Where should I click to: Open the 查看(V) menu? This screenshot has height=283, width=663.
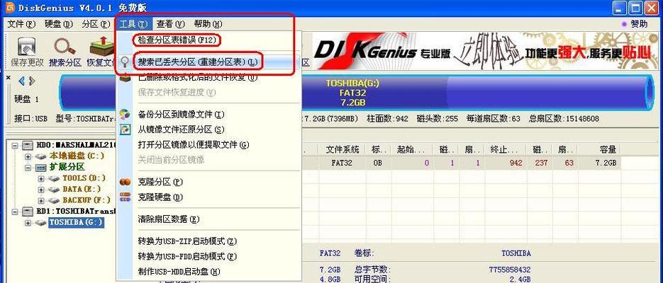[x=171, y=24]
